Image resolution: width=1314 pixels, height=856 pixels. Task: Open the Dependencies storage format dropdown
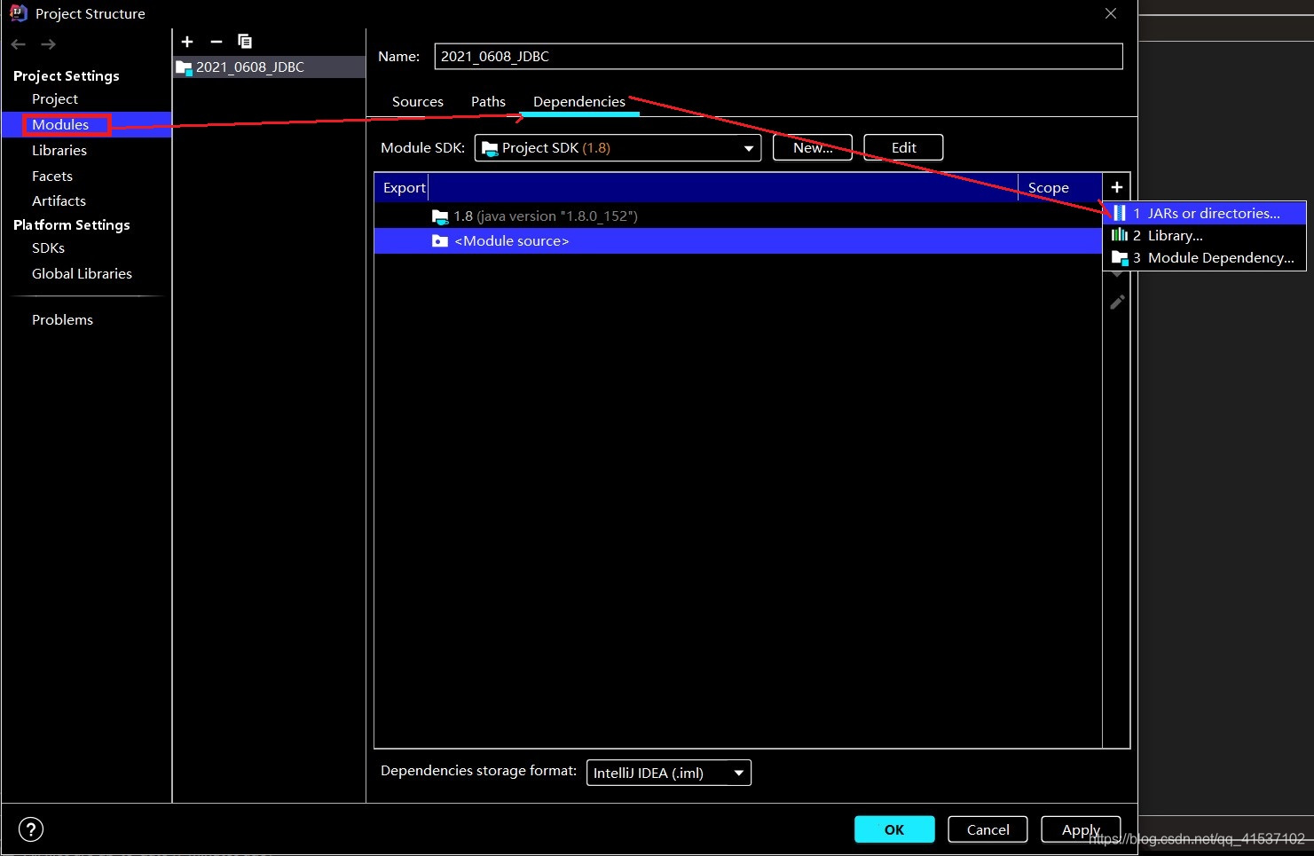[x=669, y=773]
